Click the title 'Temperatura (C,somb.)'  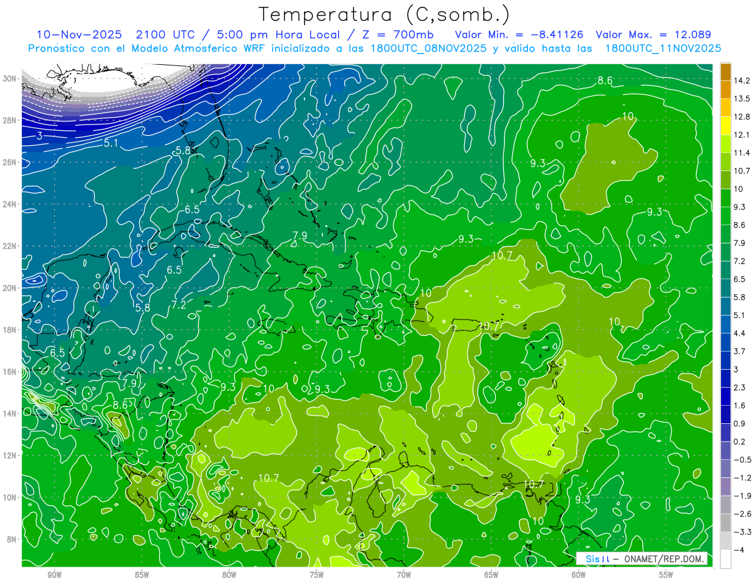point(384,14)
